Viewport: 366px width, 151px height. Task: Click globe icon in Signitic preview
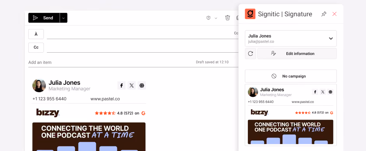330,92
